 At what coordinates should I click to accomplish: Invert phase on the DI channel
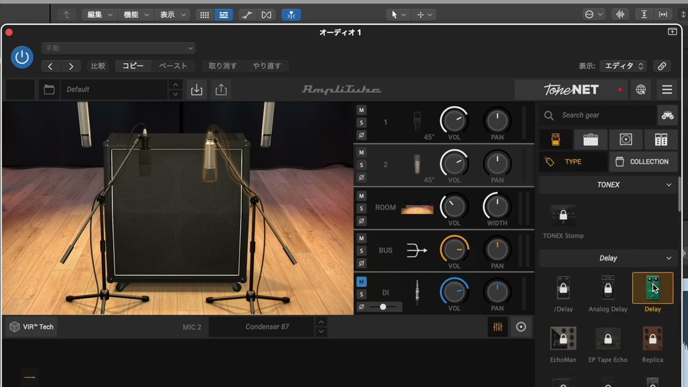(x=361, y=306)
